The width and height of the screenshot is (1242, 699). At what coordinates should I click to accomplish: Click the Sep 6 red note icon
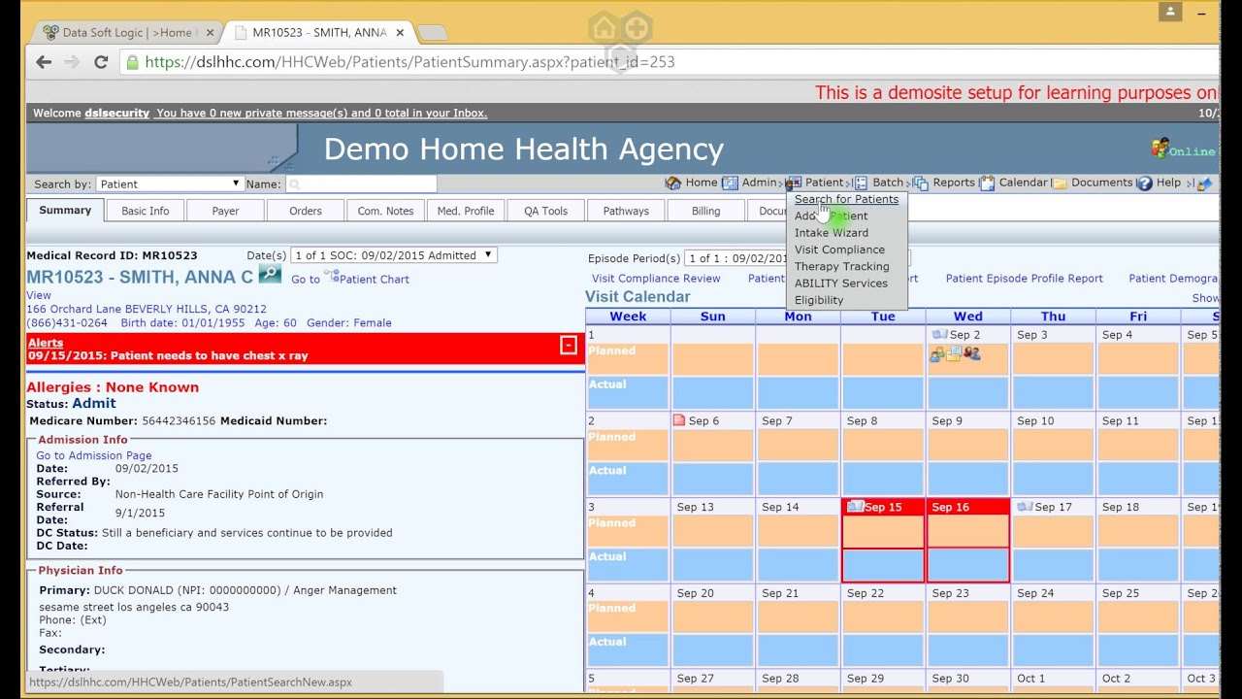click(x=679, y=420)
